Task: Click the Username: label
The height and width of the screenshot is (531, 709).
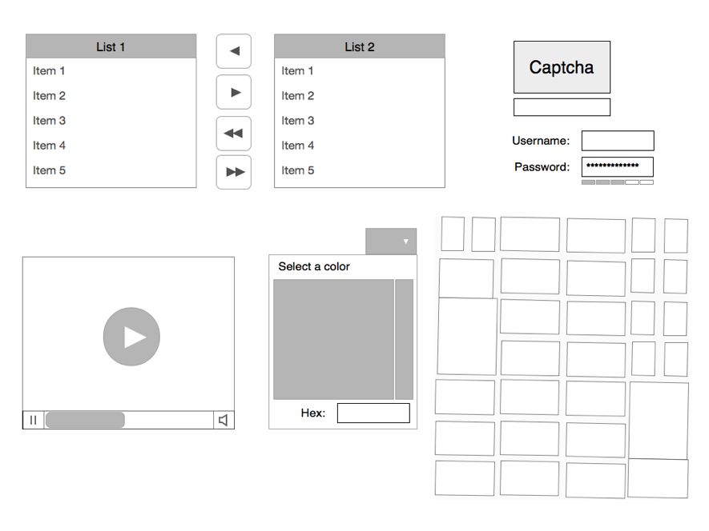Action: click(541, 141)
